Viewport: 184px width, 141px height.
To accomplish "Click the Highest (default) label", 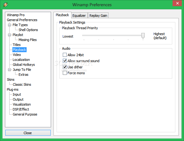I will tap(160, 36).
